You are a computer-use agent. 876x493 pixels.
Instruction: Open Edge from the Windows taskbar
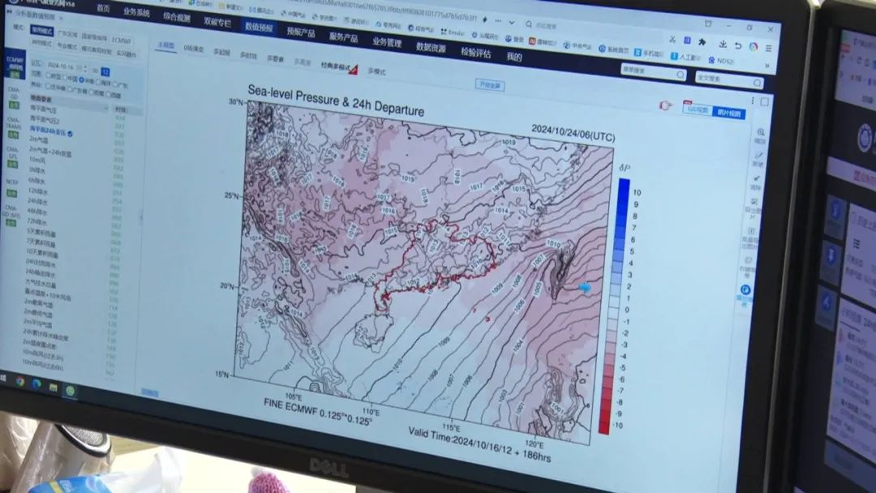point(36,384)
